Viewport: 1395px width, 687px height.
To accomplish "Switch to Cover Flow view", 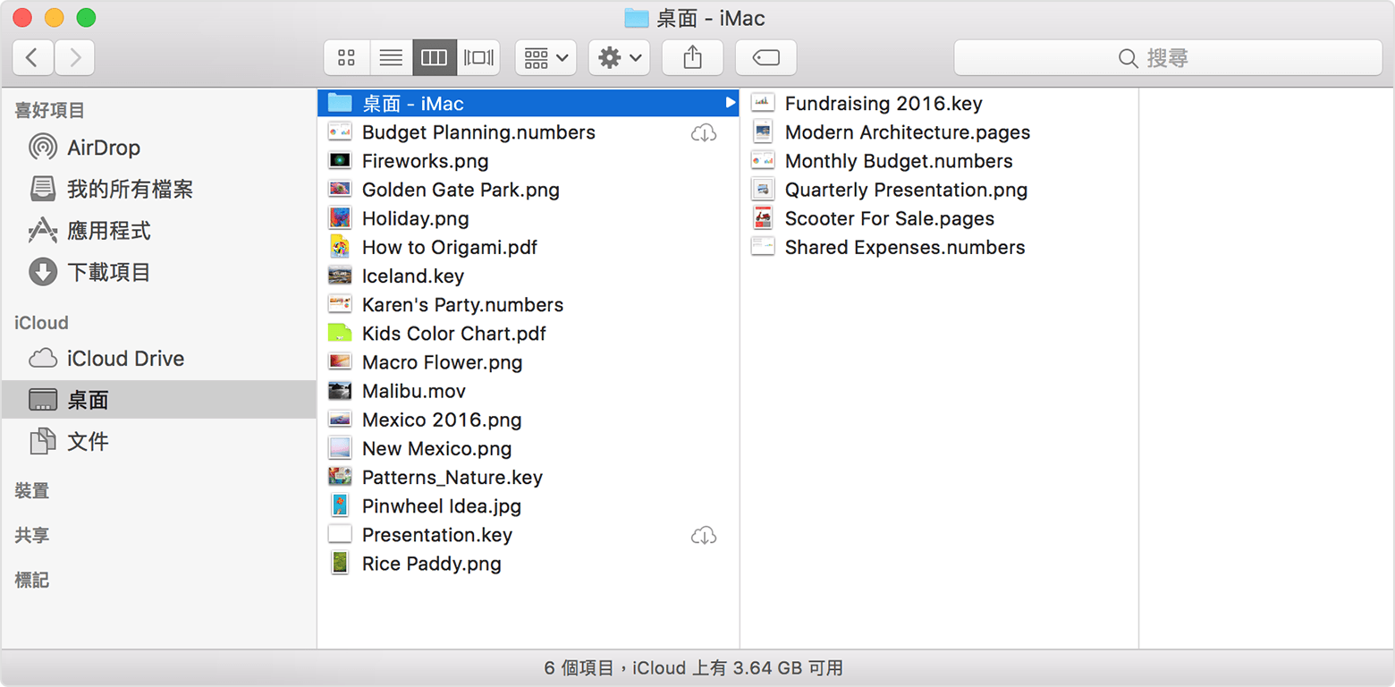I will 478,58.
